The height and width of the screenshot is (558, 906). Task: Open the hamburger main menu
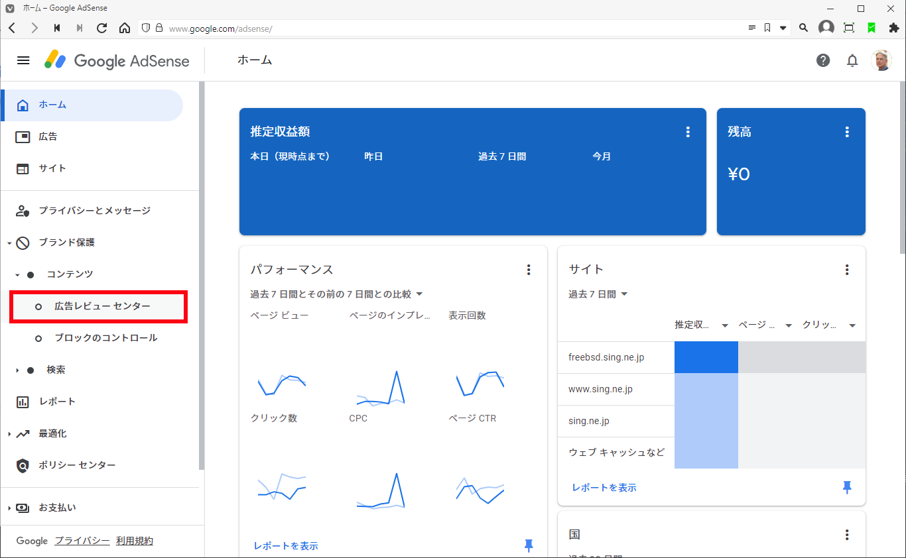click(x=23, y=60)
